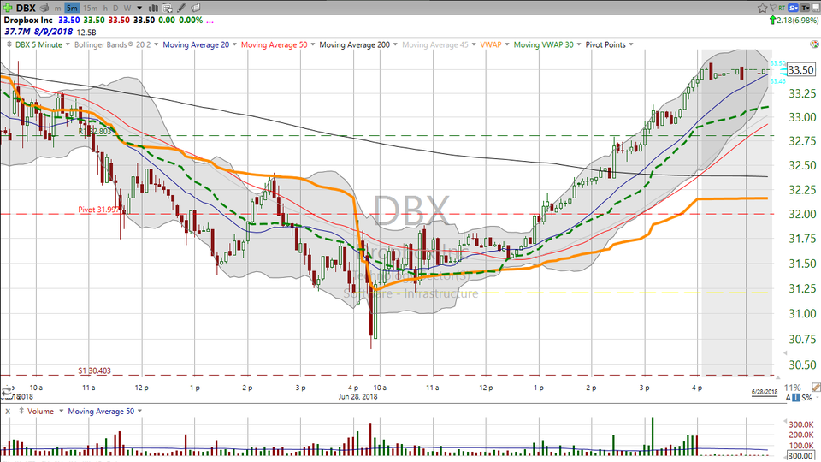Click the flag icon near RT
The height and width of the screenshot is (462, 821).
pyautogui.click(x=774, y=8)
